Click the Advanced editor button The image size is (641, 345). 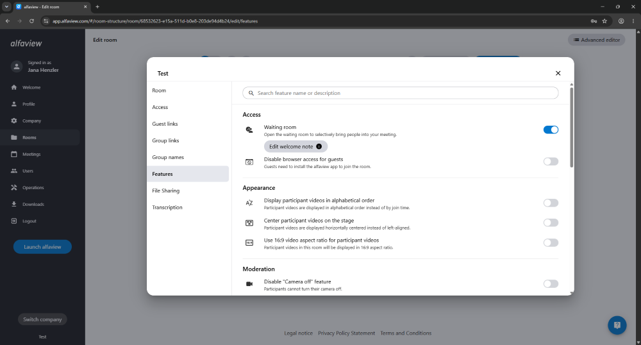[596, 40]
